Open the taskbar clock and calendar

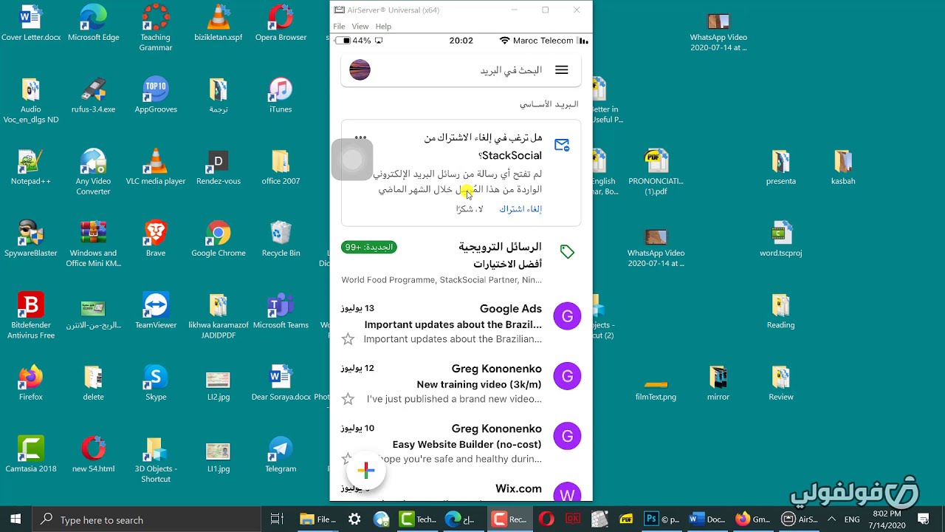[x=887, y=519]
